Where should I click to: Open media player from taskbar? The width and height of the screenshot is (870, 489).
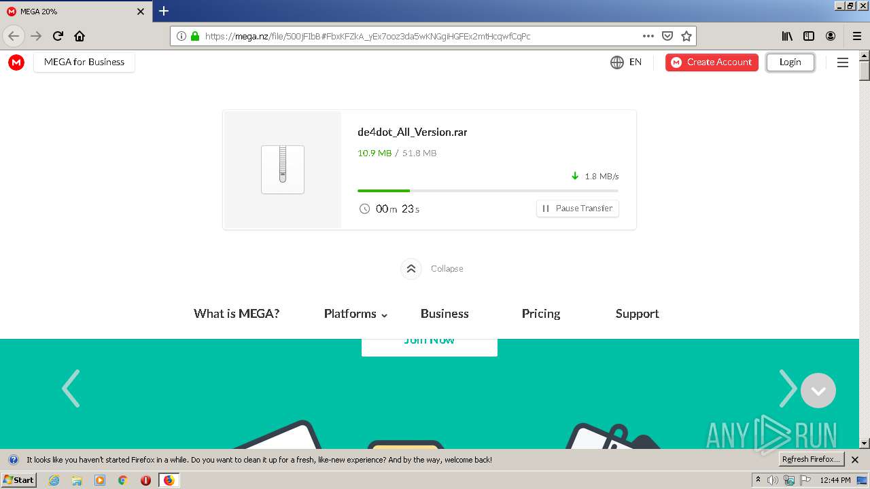click(x=100, y=480)
